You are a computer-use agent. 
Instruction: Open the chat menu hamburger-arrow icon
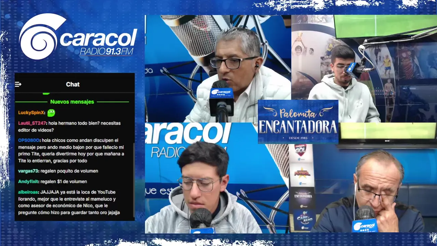[x=18, y=84]
